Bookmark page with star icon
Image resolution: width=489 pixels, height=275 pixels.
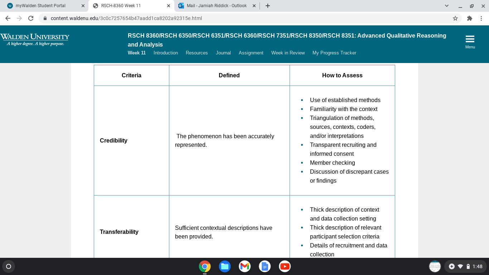[x=455, y=18]
